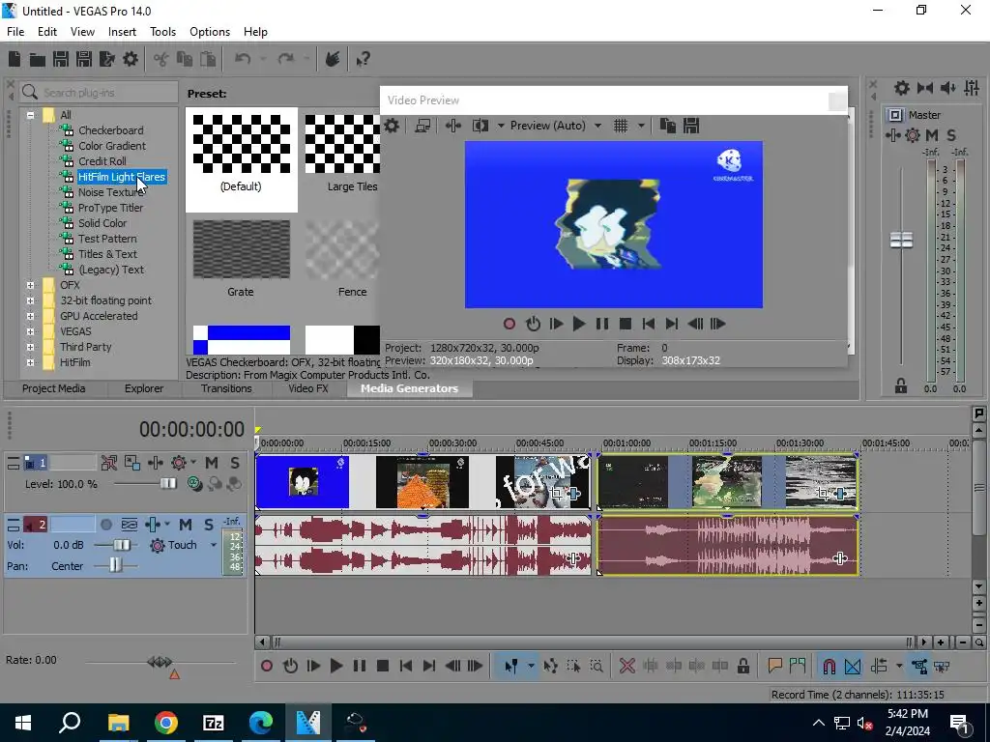
Task: Open Master bus audio properties gear
Action: tap(902, 88)
